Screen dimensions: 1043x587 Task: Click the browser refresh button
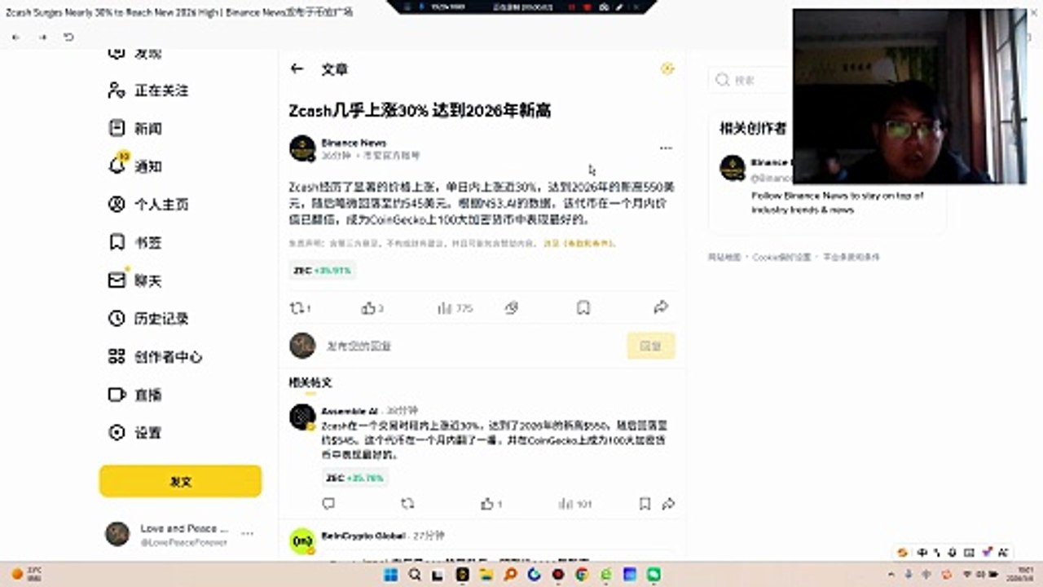pos(69,38)
